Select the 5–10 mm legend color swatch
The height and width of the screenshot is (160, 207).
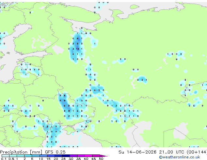click(x=36, y=156)
